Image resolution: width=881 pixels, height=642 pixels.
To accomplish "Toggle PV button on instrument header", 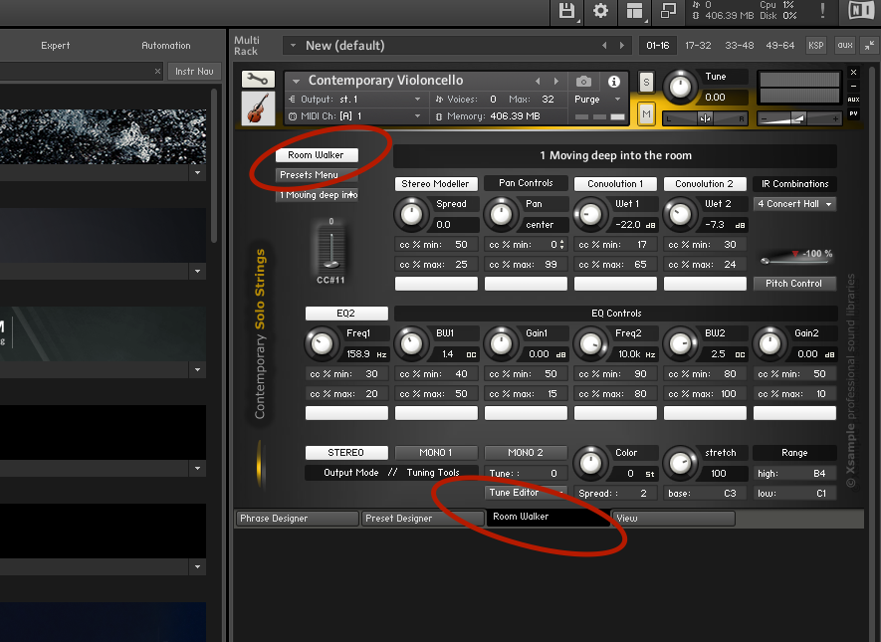I will (x=853, y=113).
